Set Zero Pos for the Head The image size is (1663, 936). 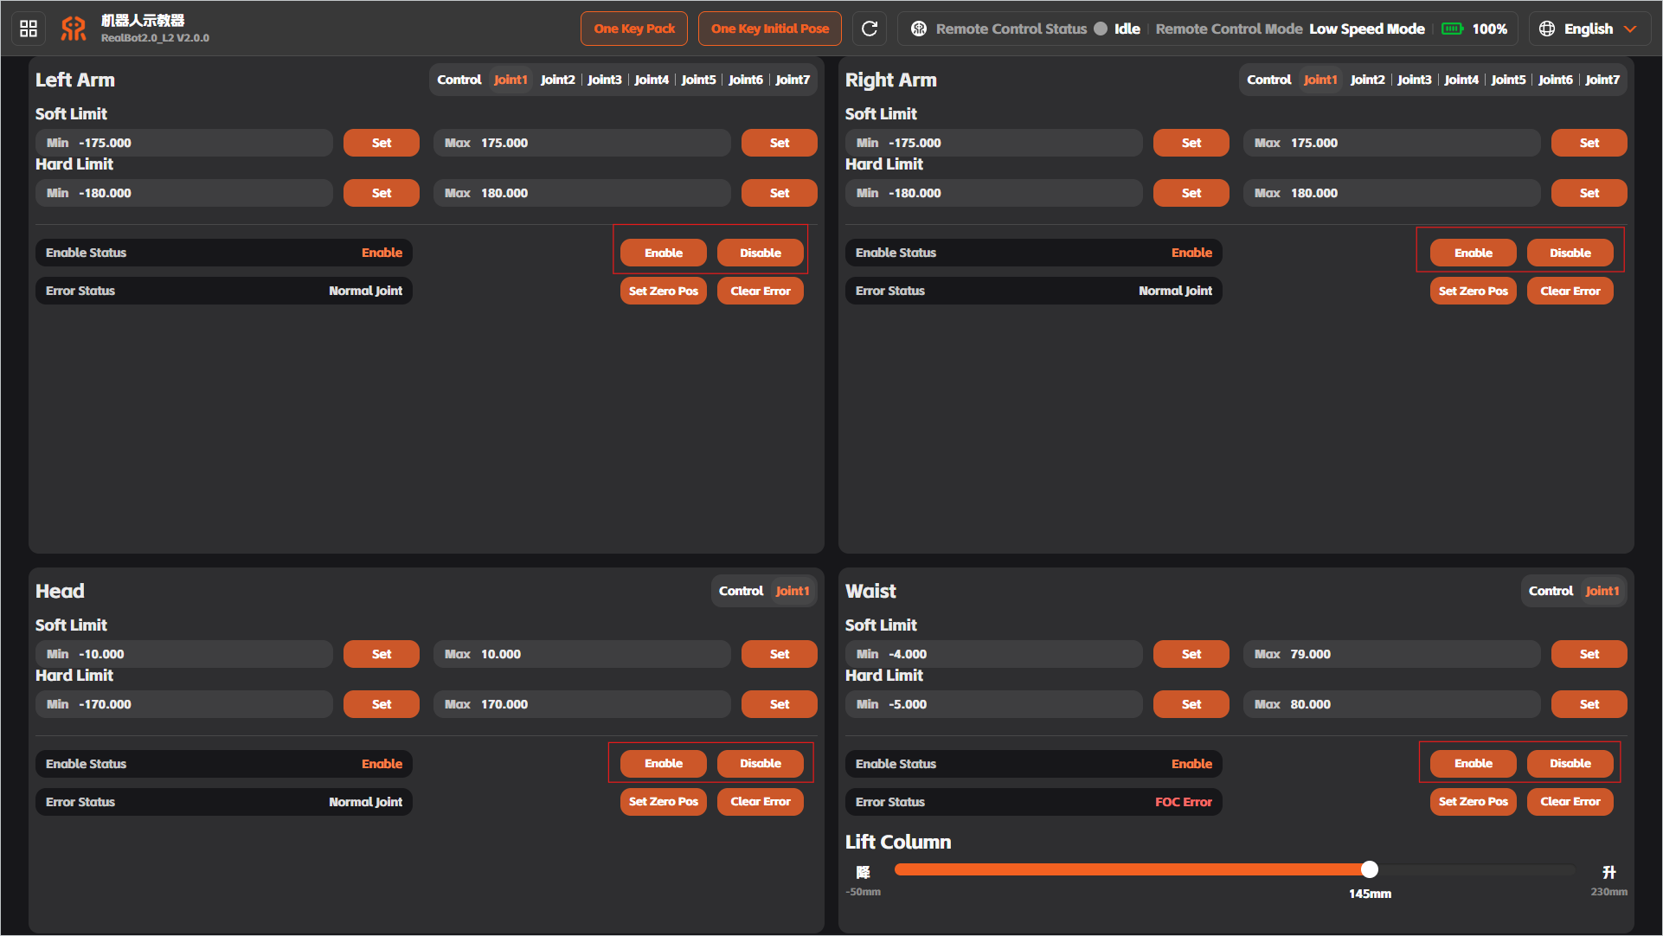pos(664,802)
